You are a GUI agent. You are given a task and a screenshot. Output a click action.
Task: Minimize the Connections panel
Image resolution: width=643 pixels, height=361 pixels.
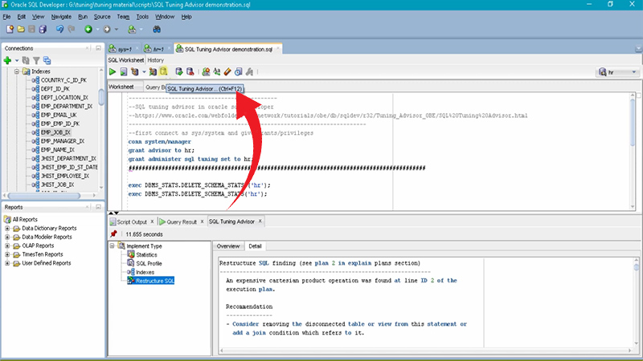[98, 48]
